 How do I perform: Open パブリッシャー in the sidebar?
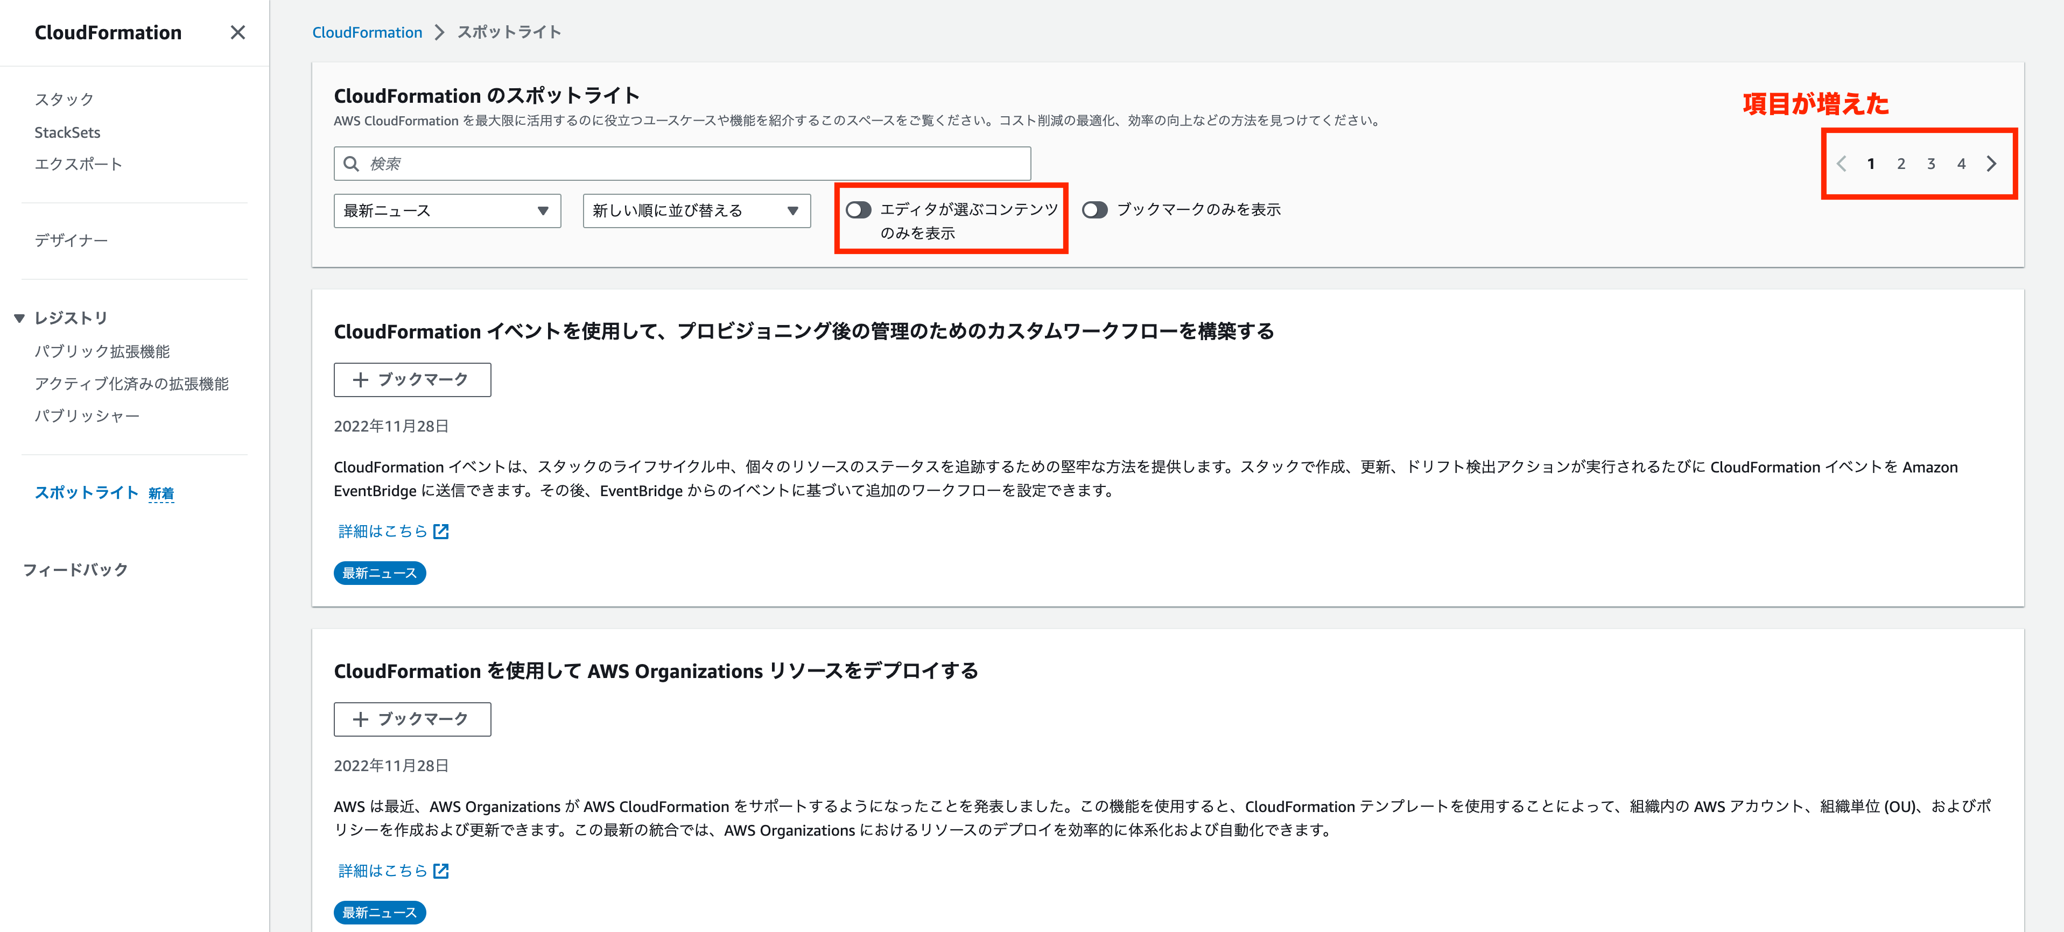pos(87,415)
